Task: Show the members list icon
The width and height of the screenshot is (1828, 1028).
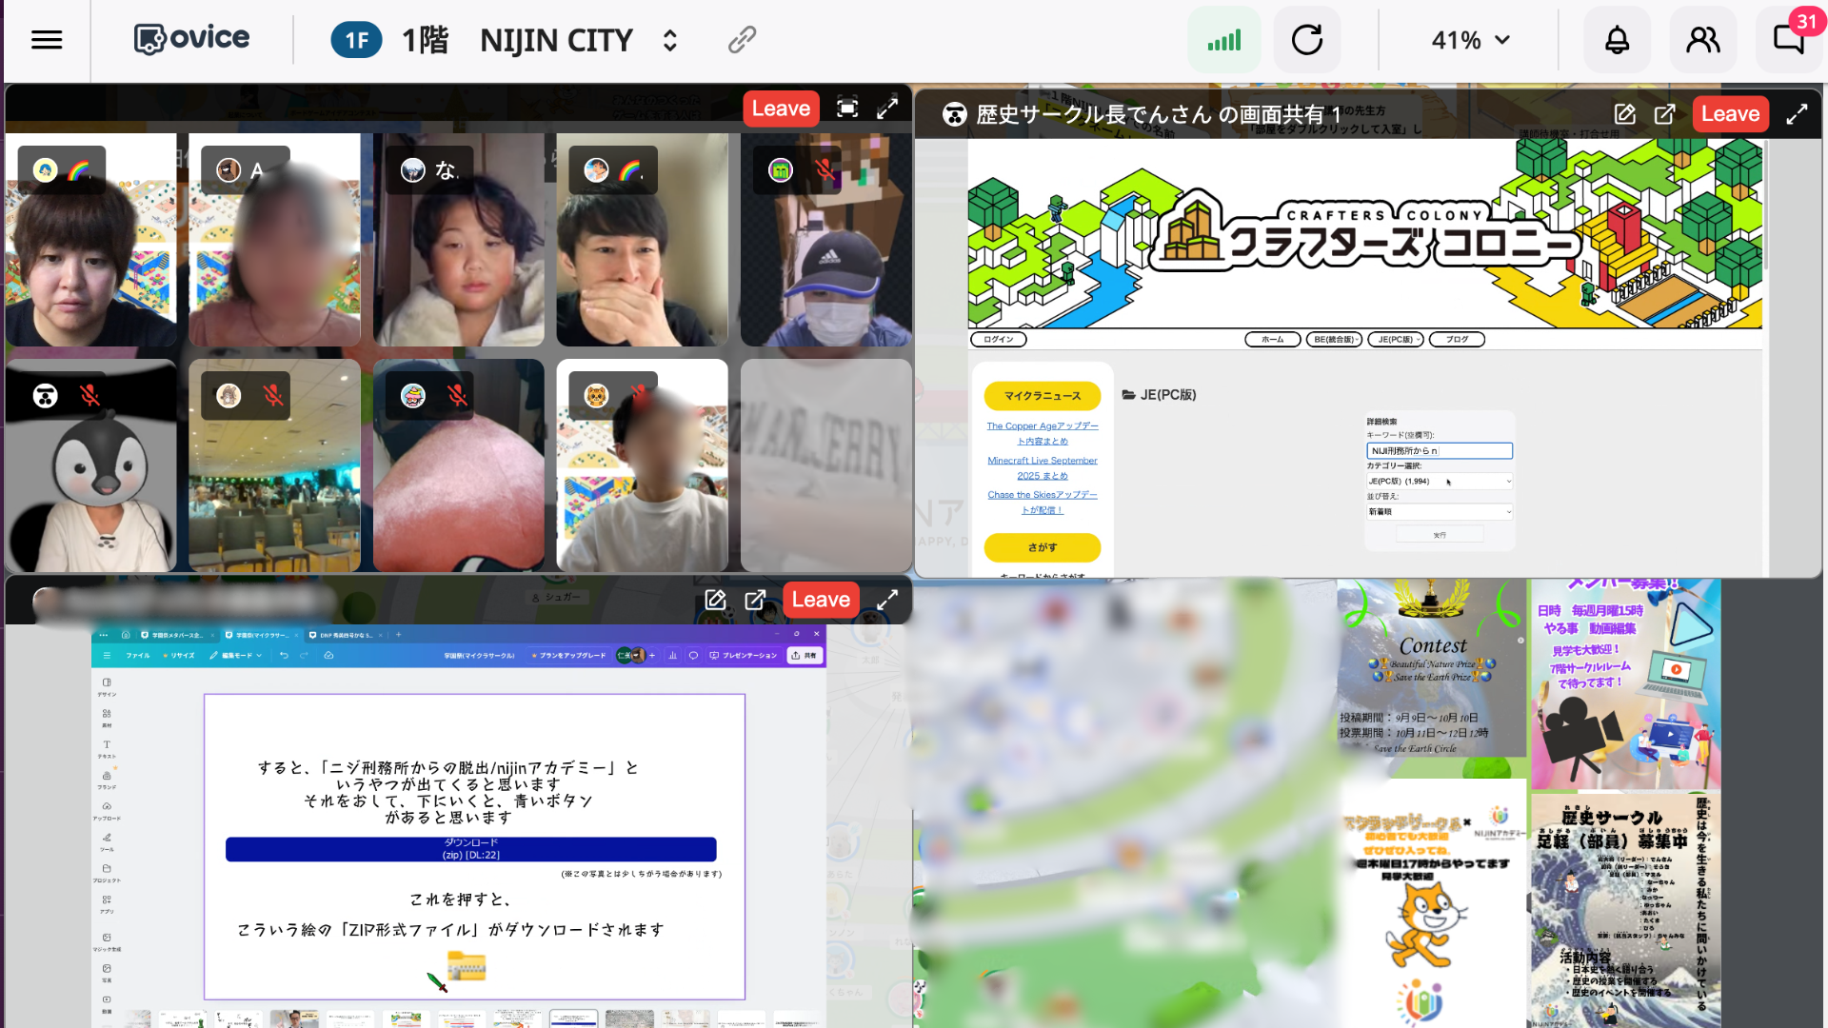Action: [1702, 40]
